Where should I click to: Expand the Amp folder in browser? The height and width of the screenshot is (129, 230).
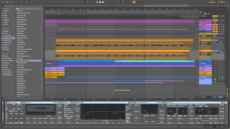(x=17, y=11)
